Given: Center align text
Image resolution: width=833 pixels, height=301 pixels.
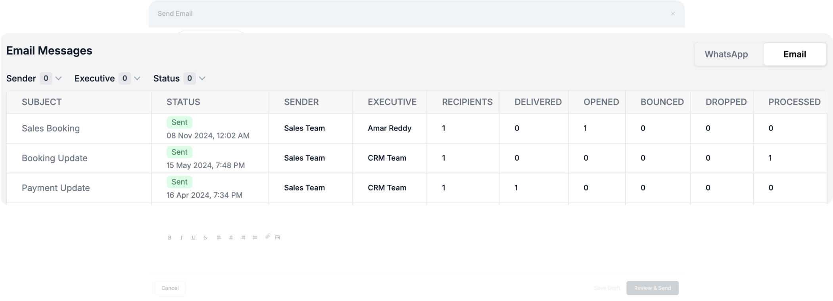Looking at the screenshot, I should tap(231, 238).
